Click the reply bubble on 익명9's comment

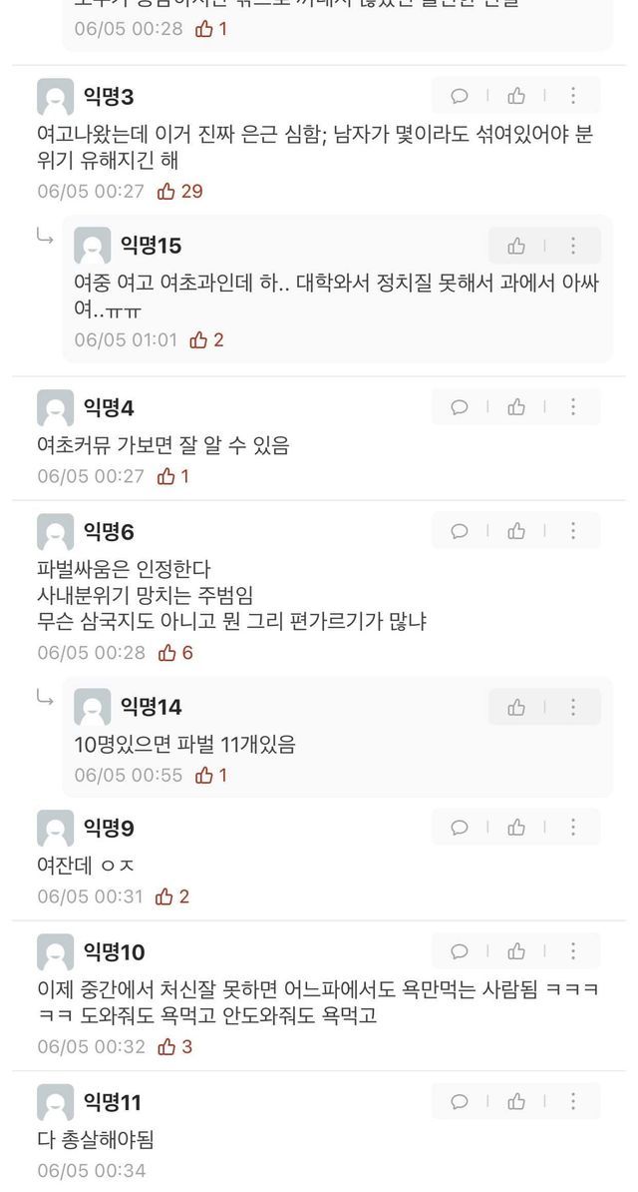460,828
